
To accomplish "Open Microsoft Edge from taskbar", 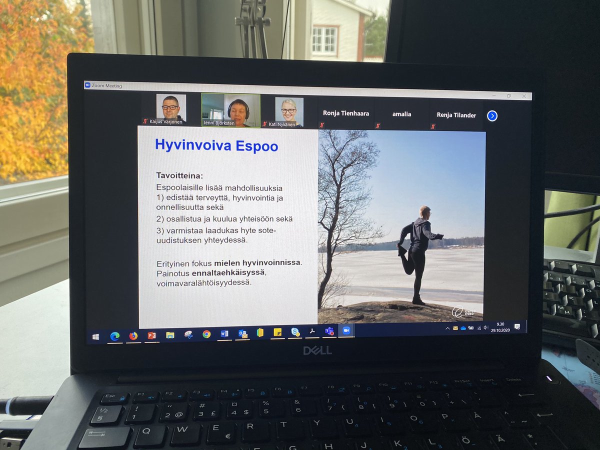I will click(114, 336).
